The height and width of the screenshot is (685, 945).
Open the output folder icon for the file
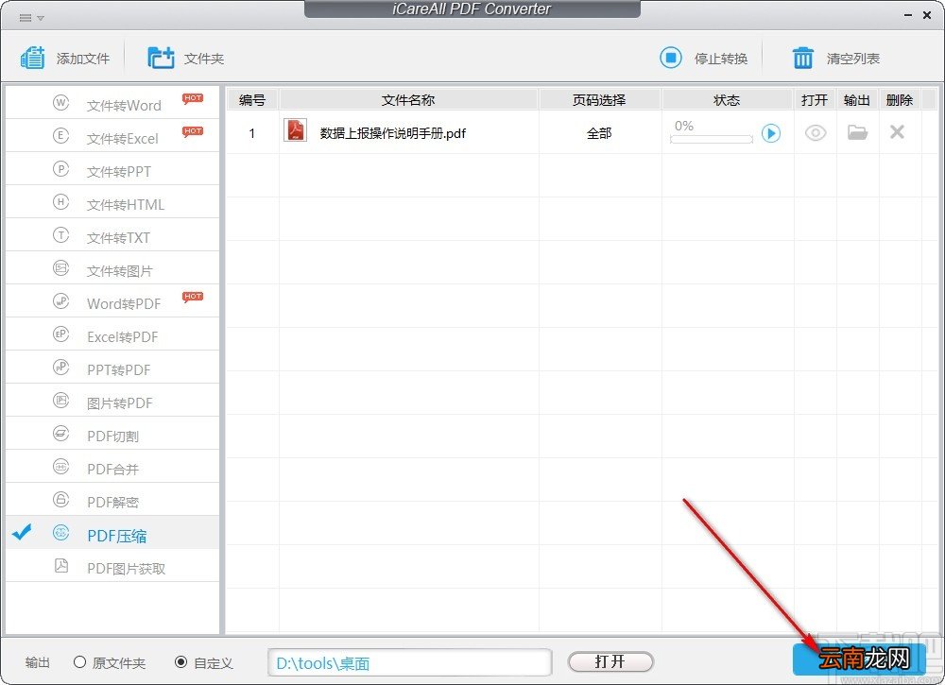857,132
